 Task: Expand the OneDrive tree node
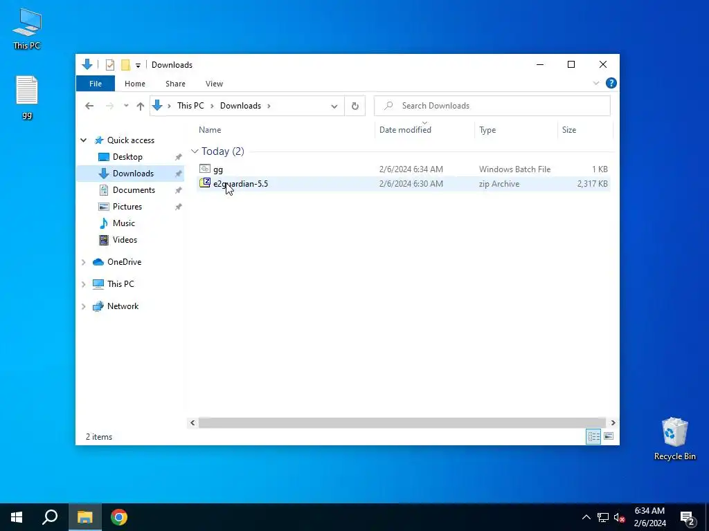pyautogui.click(x=84, y=262)
